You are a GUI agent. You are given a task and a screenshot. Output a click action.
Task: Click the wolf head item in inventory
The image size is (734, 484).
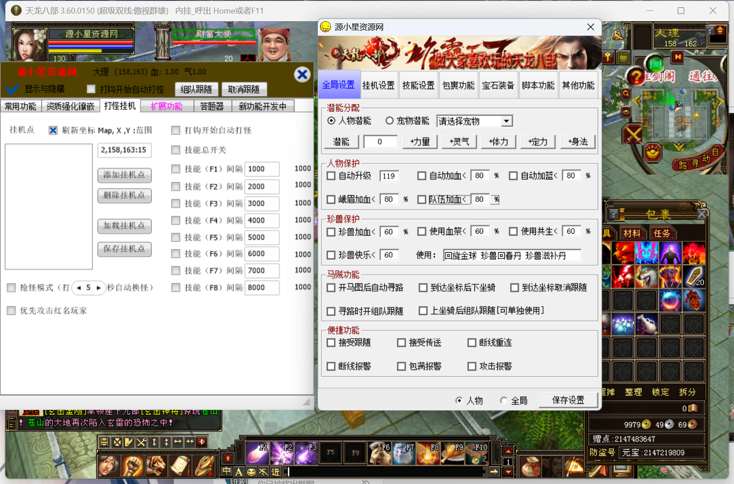click(x=646, y=276)
